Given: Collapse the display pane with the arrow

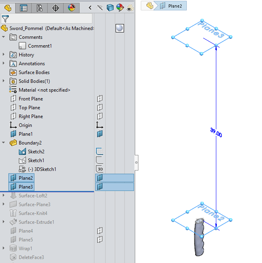Looking at the screenshot, I should click(x=90, y=8).
